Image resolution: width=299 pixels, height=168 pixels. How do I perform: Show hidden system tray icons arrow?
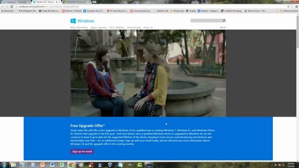click(272, 165)
